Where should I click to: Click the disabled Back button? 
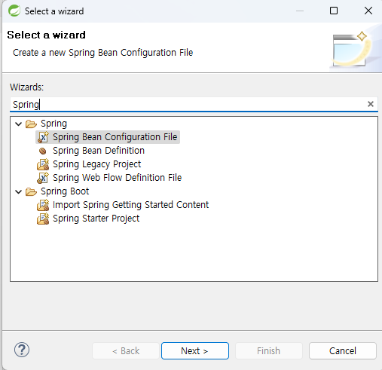(x=126, y=350)
